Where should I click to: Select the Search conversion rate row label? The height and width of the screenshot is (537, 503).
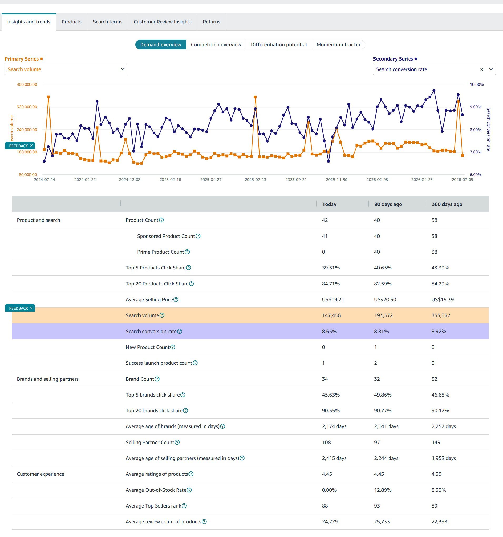tap(151, 332)
